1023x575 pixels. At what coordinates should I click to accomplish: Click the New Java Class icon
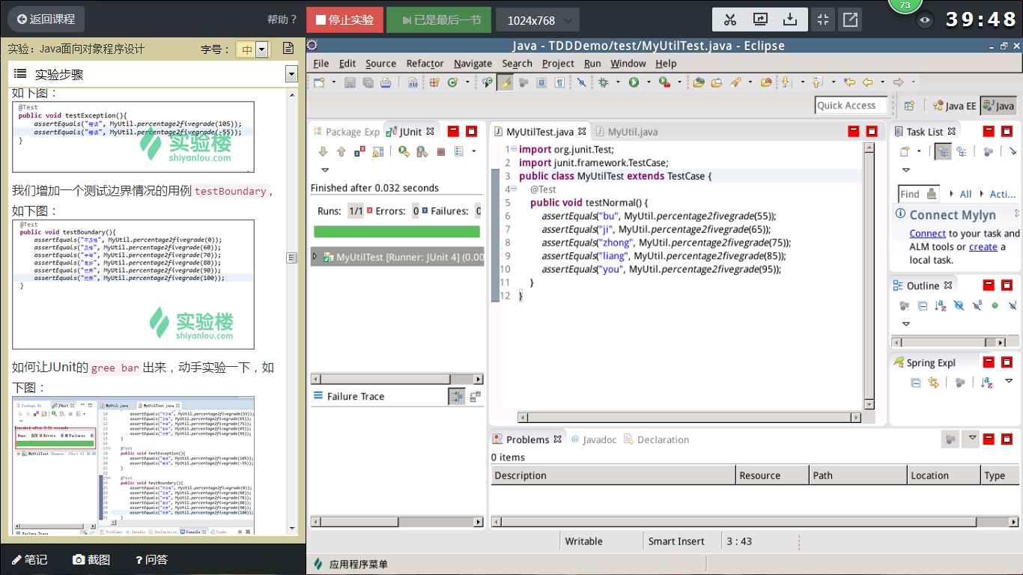[x=452, y=82]
